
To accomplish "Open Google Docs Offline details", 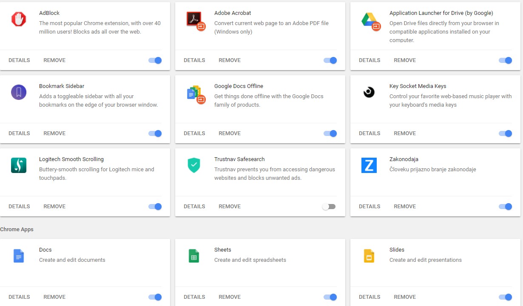I will click(194, 133).
